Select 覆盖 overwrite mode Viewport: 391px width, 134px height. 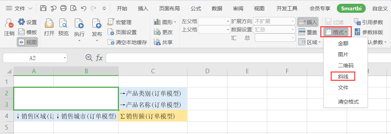308,32
